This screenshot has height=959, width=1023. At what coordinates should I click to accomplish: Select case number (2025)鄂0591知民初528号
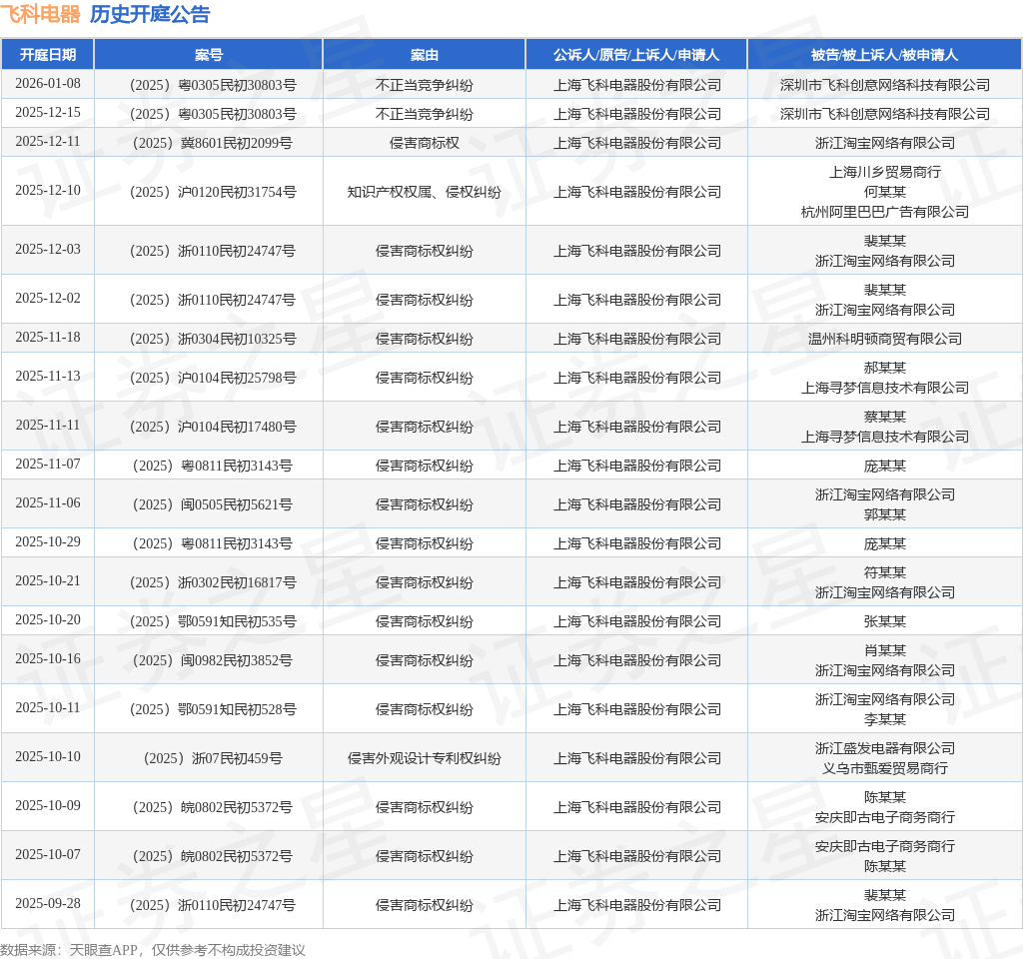(x=213, y=709)
